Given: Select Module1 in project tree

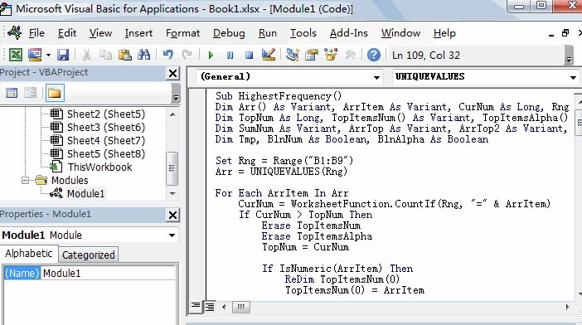Looking at the screenshot, I should [x=85, y=194].
